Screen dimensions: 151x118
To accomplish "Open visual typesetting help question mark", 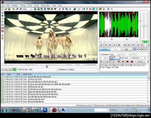I will point(3,38).
